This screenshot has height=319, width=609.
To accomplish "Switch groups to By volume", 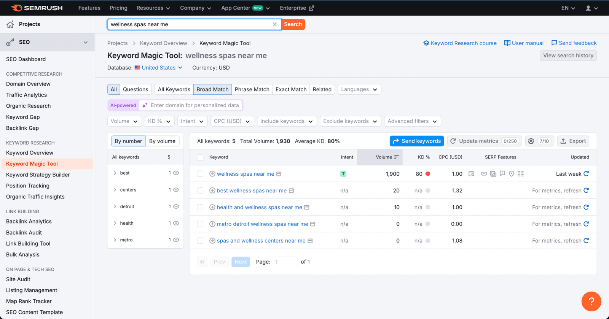I will click(162, 141).
